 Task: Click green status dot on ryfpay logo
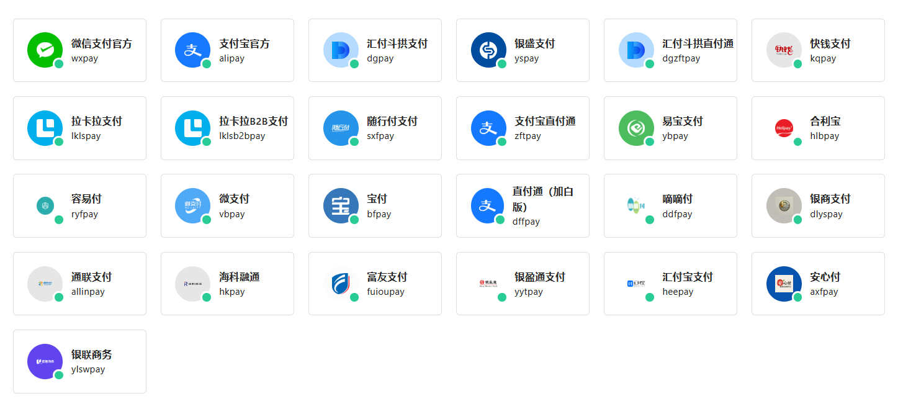pos(59,220)
